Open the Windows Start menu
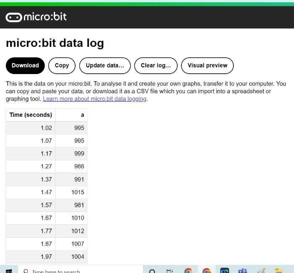 tap(9, 270)
